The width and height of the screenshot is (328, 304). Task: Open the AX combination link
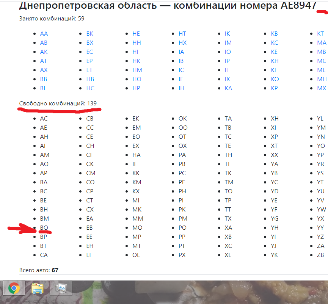44,70
